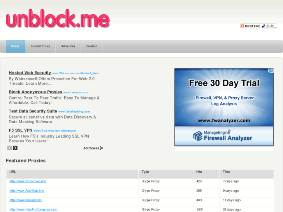Click the AdChoices triangle icon

102,148
